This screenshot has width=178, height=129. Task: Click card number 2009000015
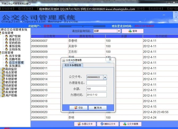point(39,85)
